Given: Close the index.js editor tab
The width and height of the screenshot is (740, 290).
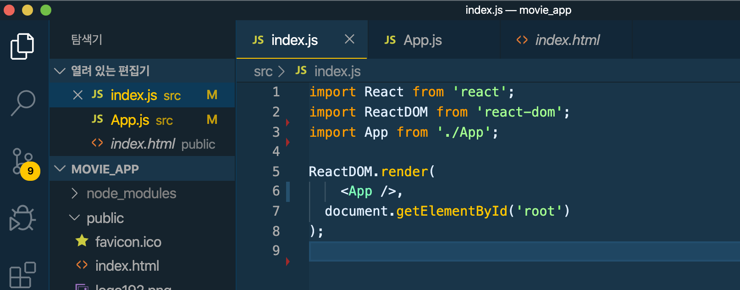Looking at the screenshot, I should [349, 39].
